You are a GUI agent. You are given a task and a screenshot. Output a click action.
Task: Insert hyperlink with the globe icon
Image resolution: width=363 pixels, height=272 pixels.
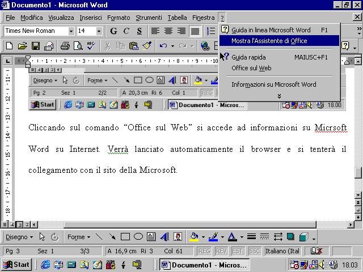[205, 45]
